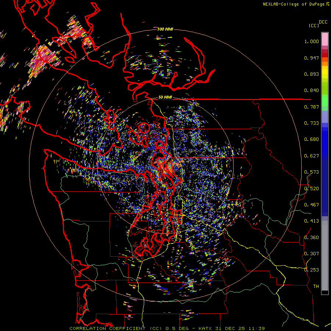
Task: Click the 0.253 value on the color scale
Action: [x=312, y=270]
